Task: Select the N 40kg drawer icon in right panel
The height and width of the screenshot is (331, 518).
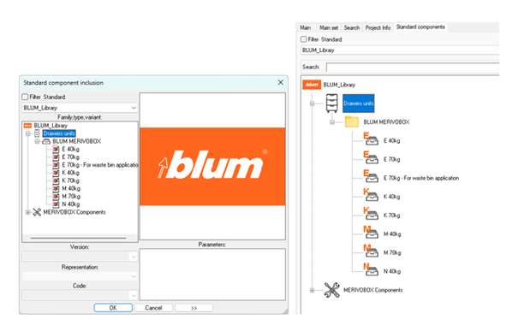Action: coord(371,270)
